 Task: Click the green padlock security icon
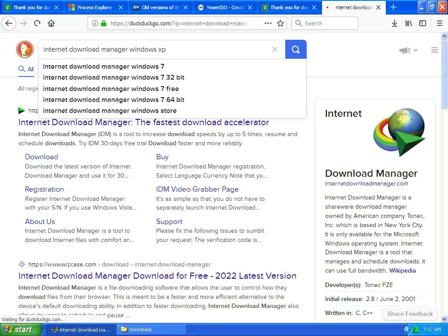coord(104,23)
